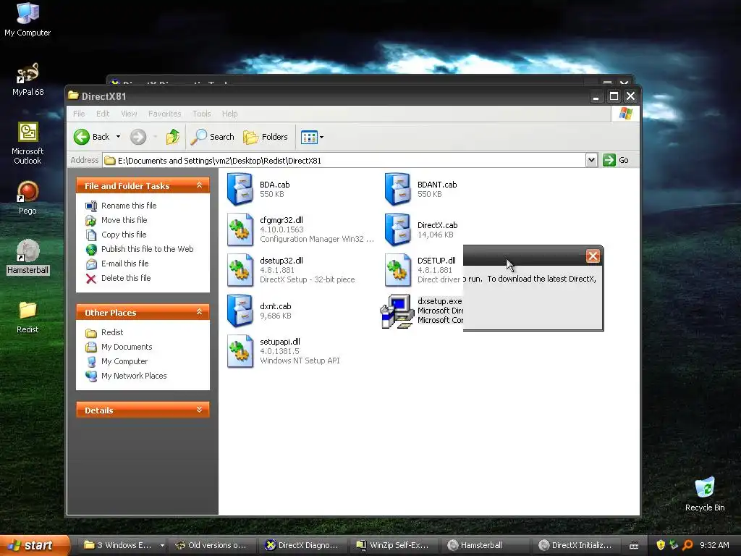Switch to DirectX Diagnostic taskbar button

pyautogui.click(x=302, y=546)
